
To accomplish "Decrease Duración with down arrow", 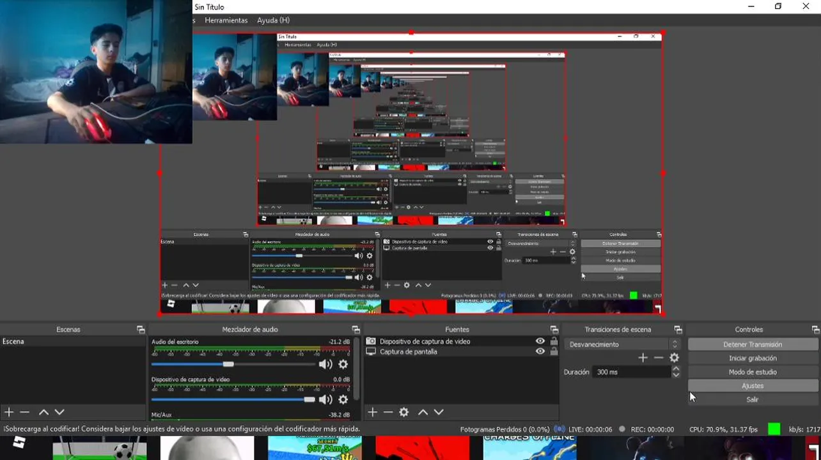I will click(676, 375).
